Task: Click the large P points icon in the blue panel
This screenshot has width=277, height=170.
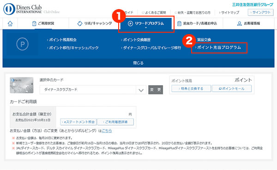Action: pos(23,44)
